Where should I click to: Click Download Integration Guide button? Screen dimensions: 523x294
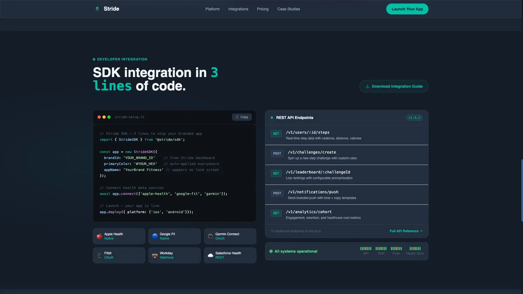tap(394, 86)
